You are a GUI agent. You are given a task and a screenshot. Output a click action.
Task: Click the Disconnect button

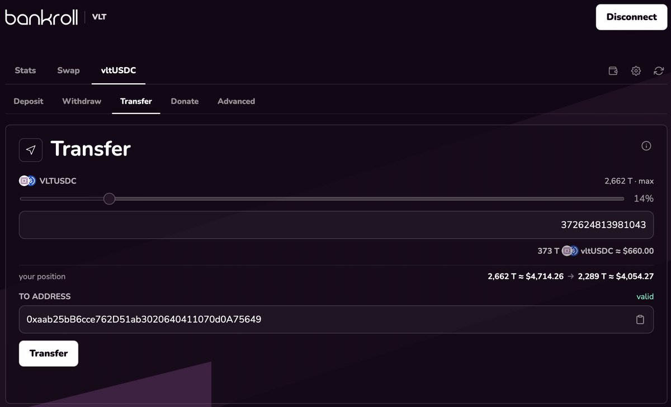[x=631, y=17]
